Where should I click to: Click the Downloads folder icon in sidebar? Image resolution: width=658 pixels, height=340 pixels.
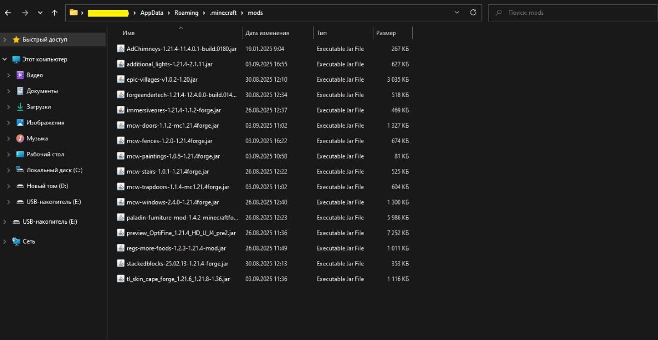(x=20, y=107)
